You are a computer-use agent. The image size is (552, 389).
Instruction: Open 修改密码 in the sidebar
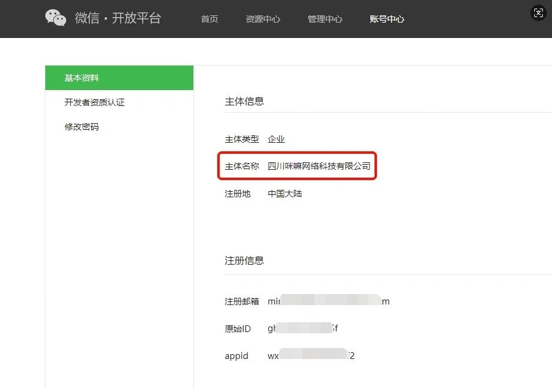pyautogui.click(x=81, y=127)
